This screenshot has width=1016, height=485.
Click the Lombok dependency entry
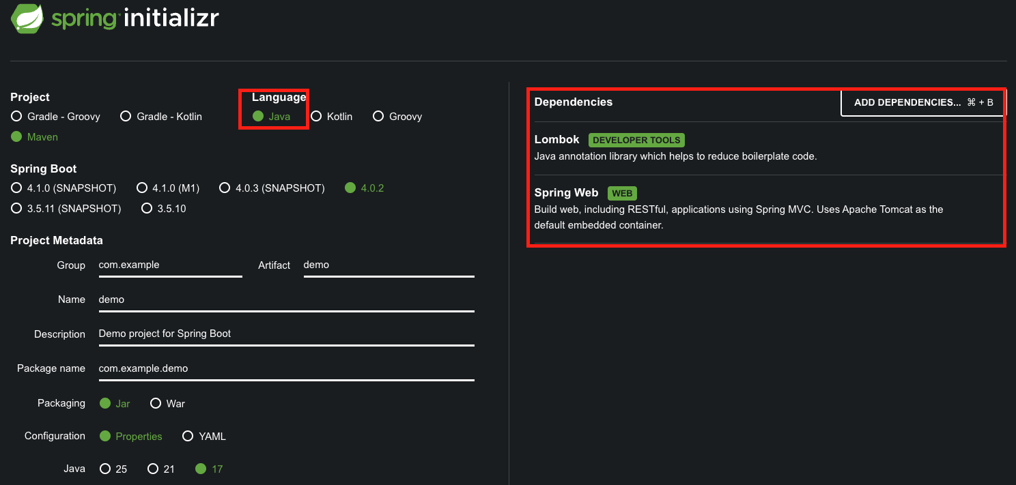tap(557, 140)
